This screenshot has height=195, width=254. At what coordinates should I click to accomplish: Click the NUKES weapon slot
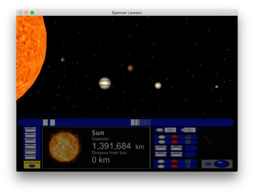point(161,154)
